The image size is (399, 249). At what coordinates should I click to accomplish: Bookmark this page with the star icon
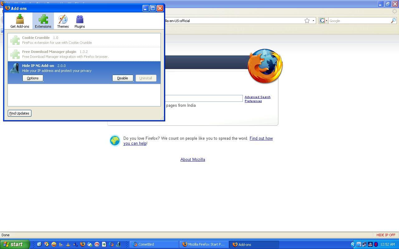coord(307,21)
